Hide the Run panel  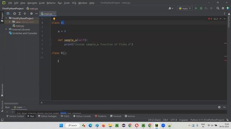(x=225, y=107)
